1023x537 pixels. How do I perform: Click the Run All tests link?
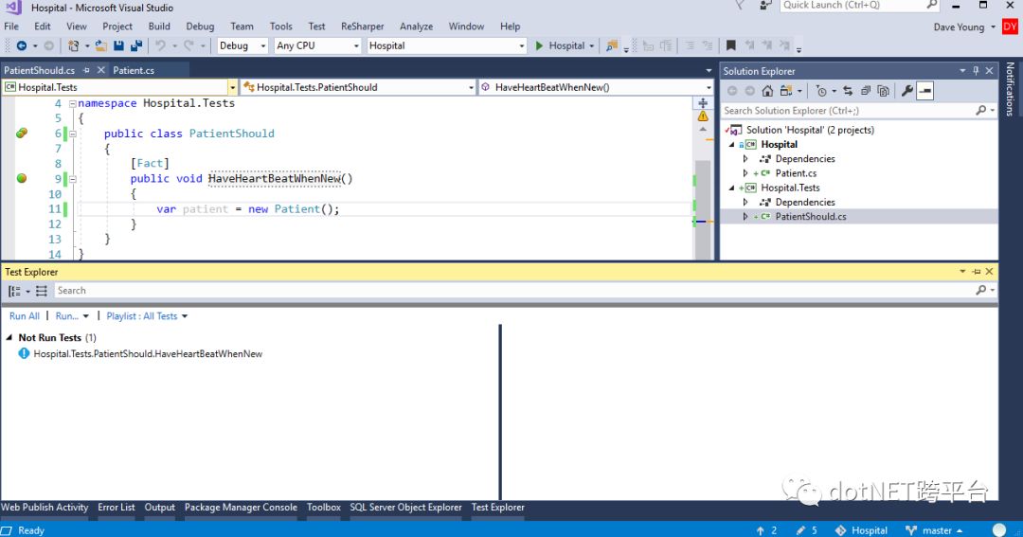(24, 315)
